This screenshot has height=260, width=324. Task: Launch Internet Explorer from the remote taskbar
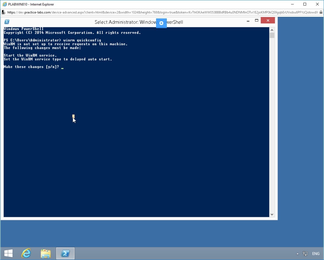click(26, 253)
